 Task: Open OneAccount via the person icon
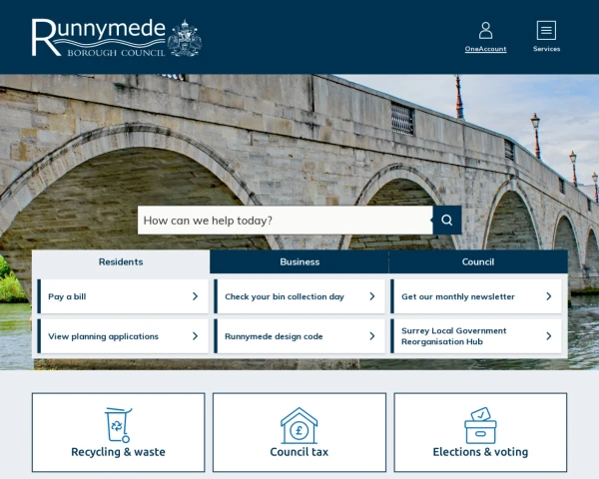coord(485,30)
